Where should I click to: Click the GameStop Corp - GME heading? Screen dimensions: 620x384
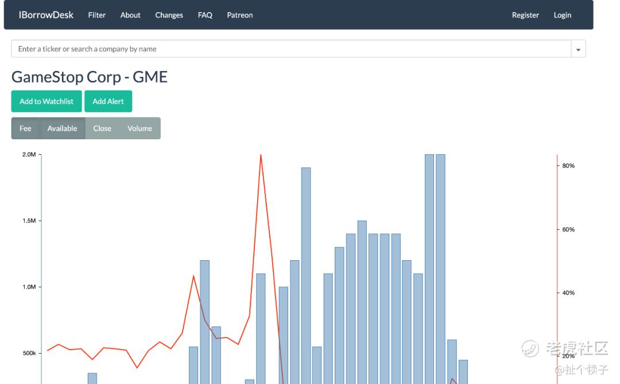(x=90, y=77)
